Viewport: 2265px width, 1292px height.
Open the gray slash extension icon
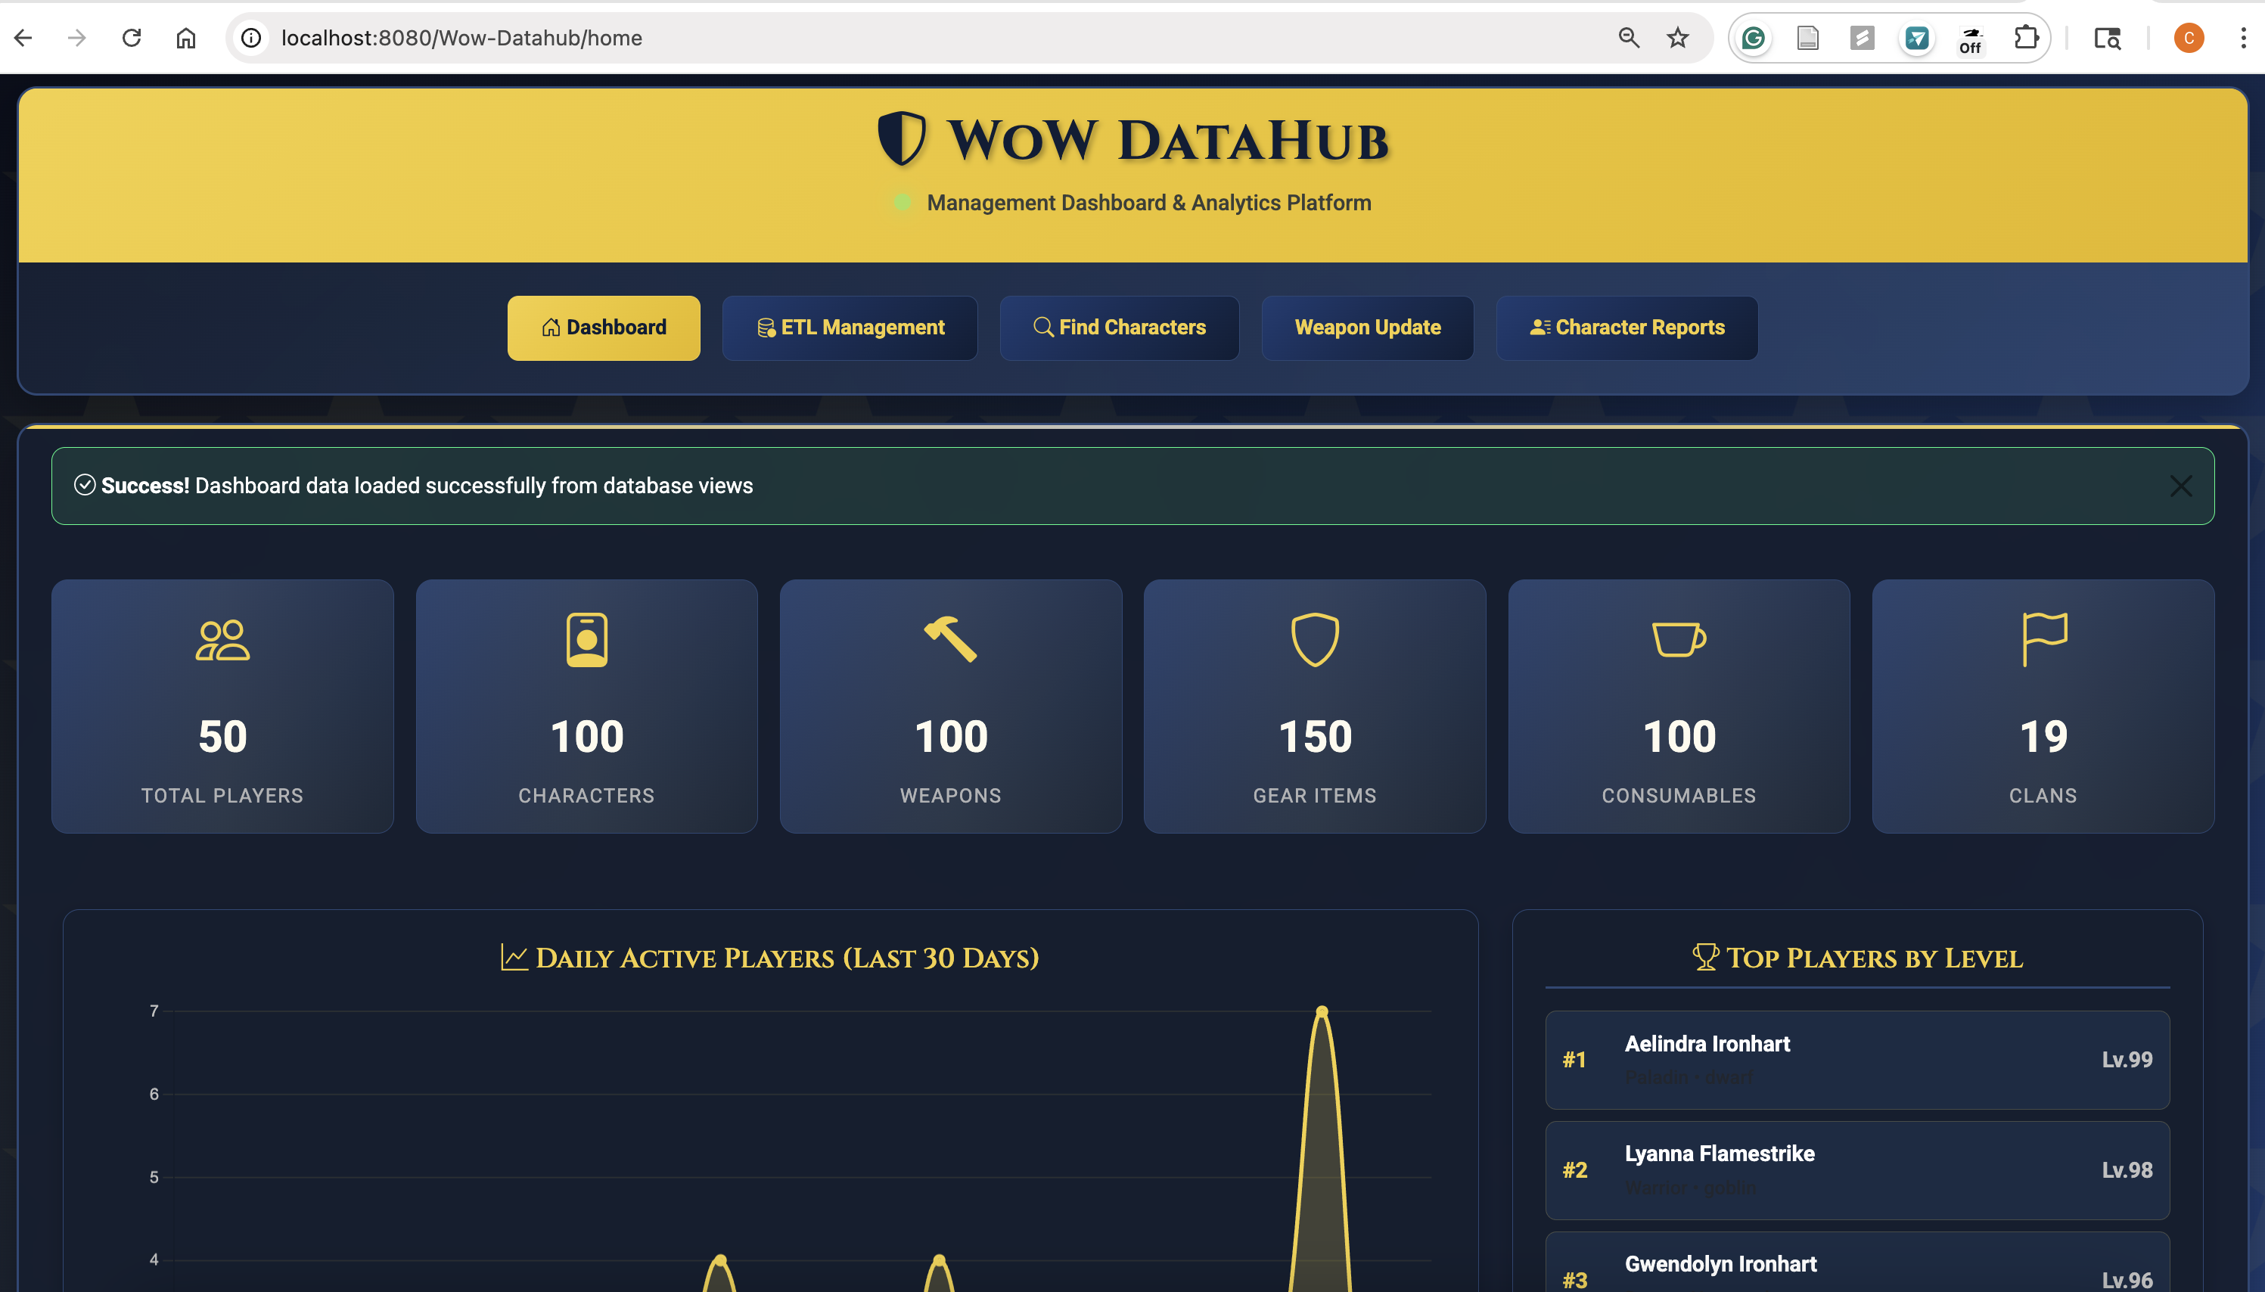click(1863, 38)
